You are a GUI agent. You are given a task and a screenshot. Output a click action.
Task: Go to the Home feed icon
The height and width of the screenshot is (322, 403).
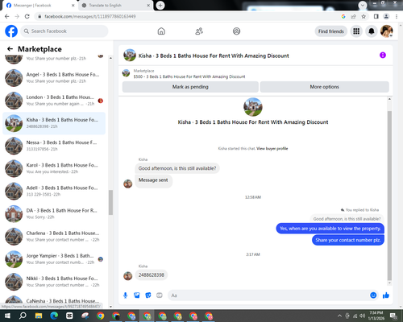pos(161,31)
